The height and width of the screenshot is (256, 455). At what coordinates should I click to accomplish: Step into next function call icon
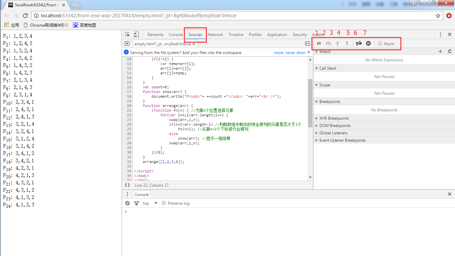pyautogui.click(x=337, y=44)
